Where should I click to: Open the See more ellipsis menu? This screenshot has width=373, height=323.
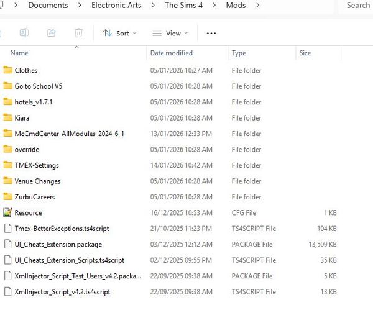pos(211,33)
